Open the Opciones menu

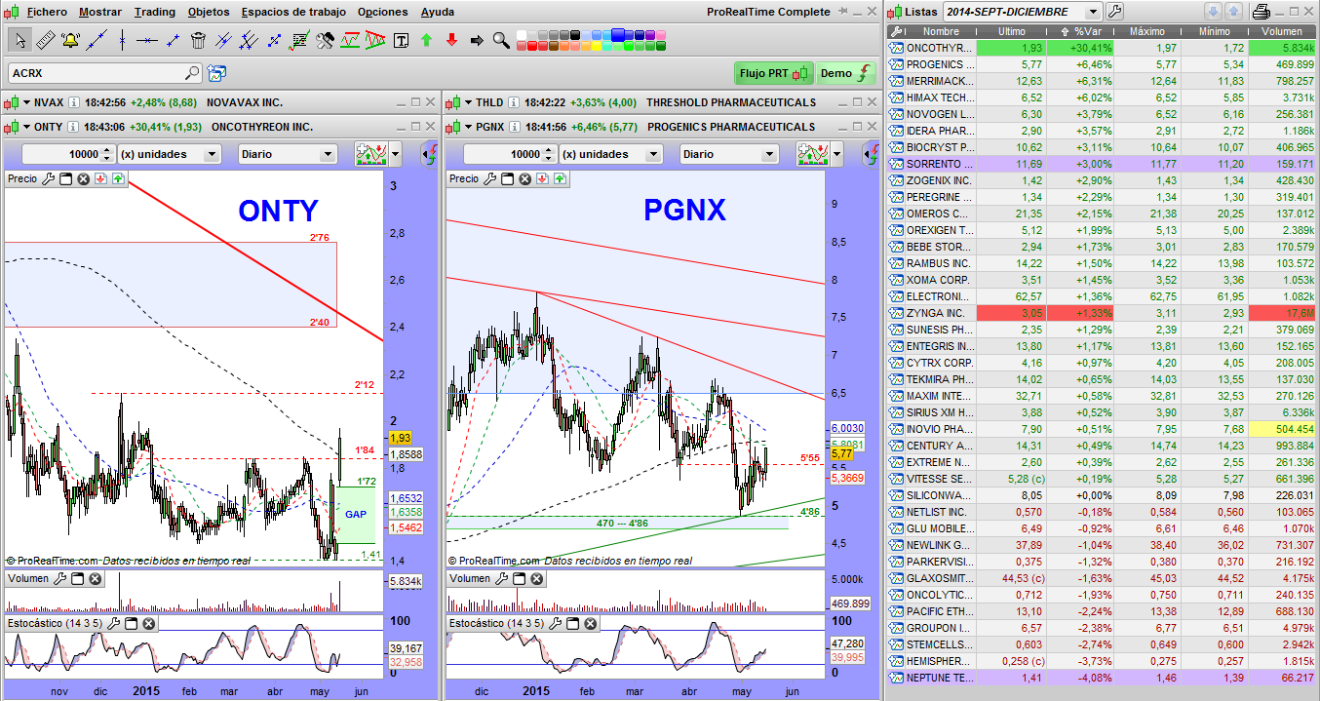383,12
